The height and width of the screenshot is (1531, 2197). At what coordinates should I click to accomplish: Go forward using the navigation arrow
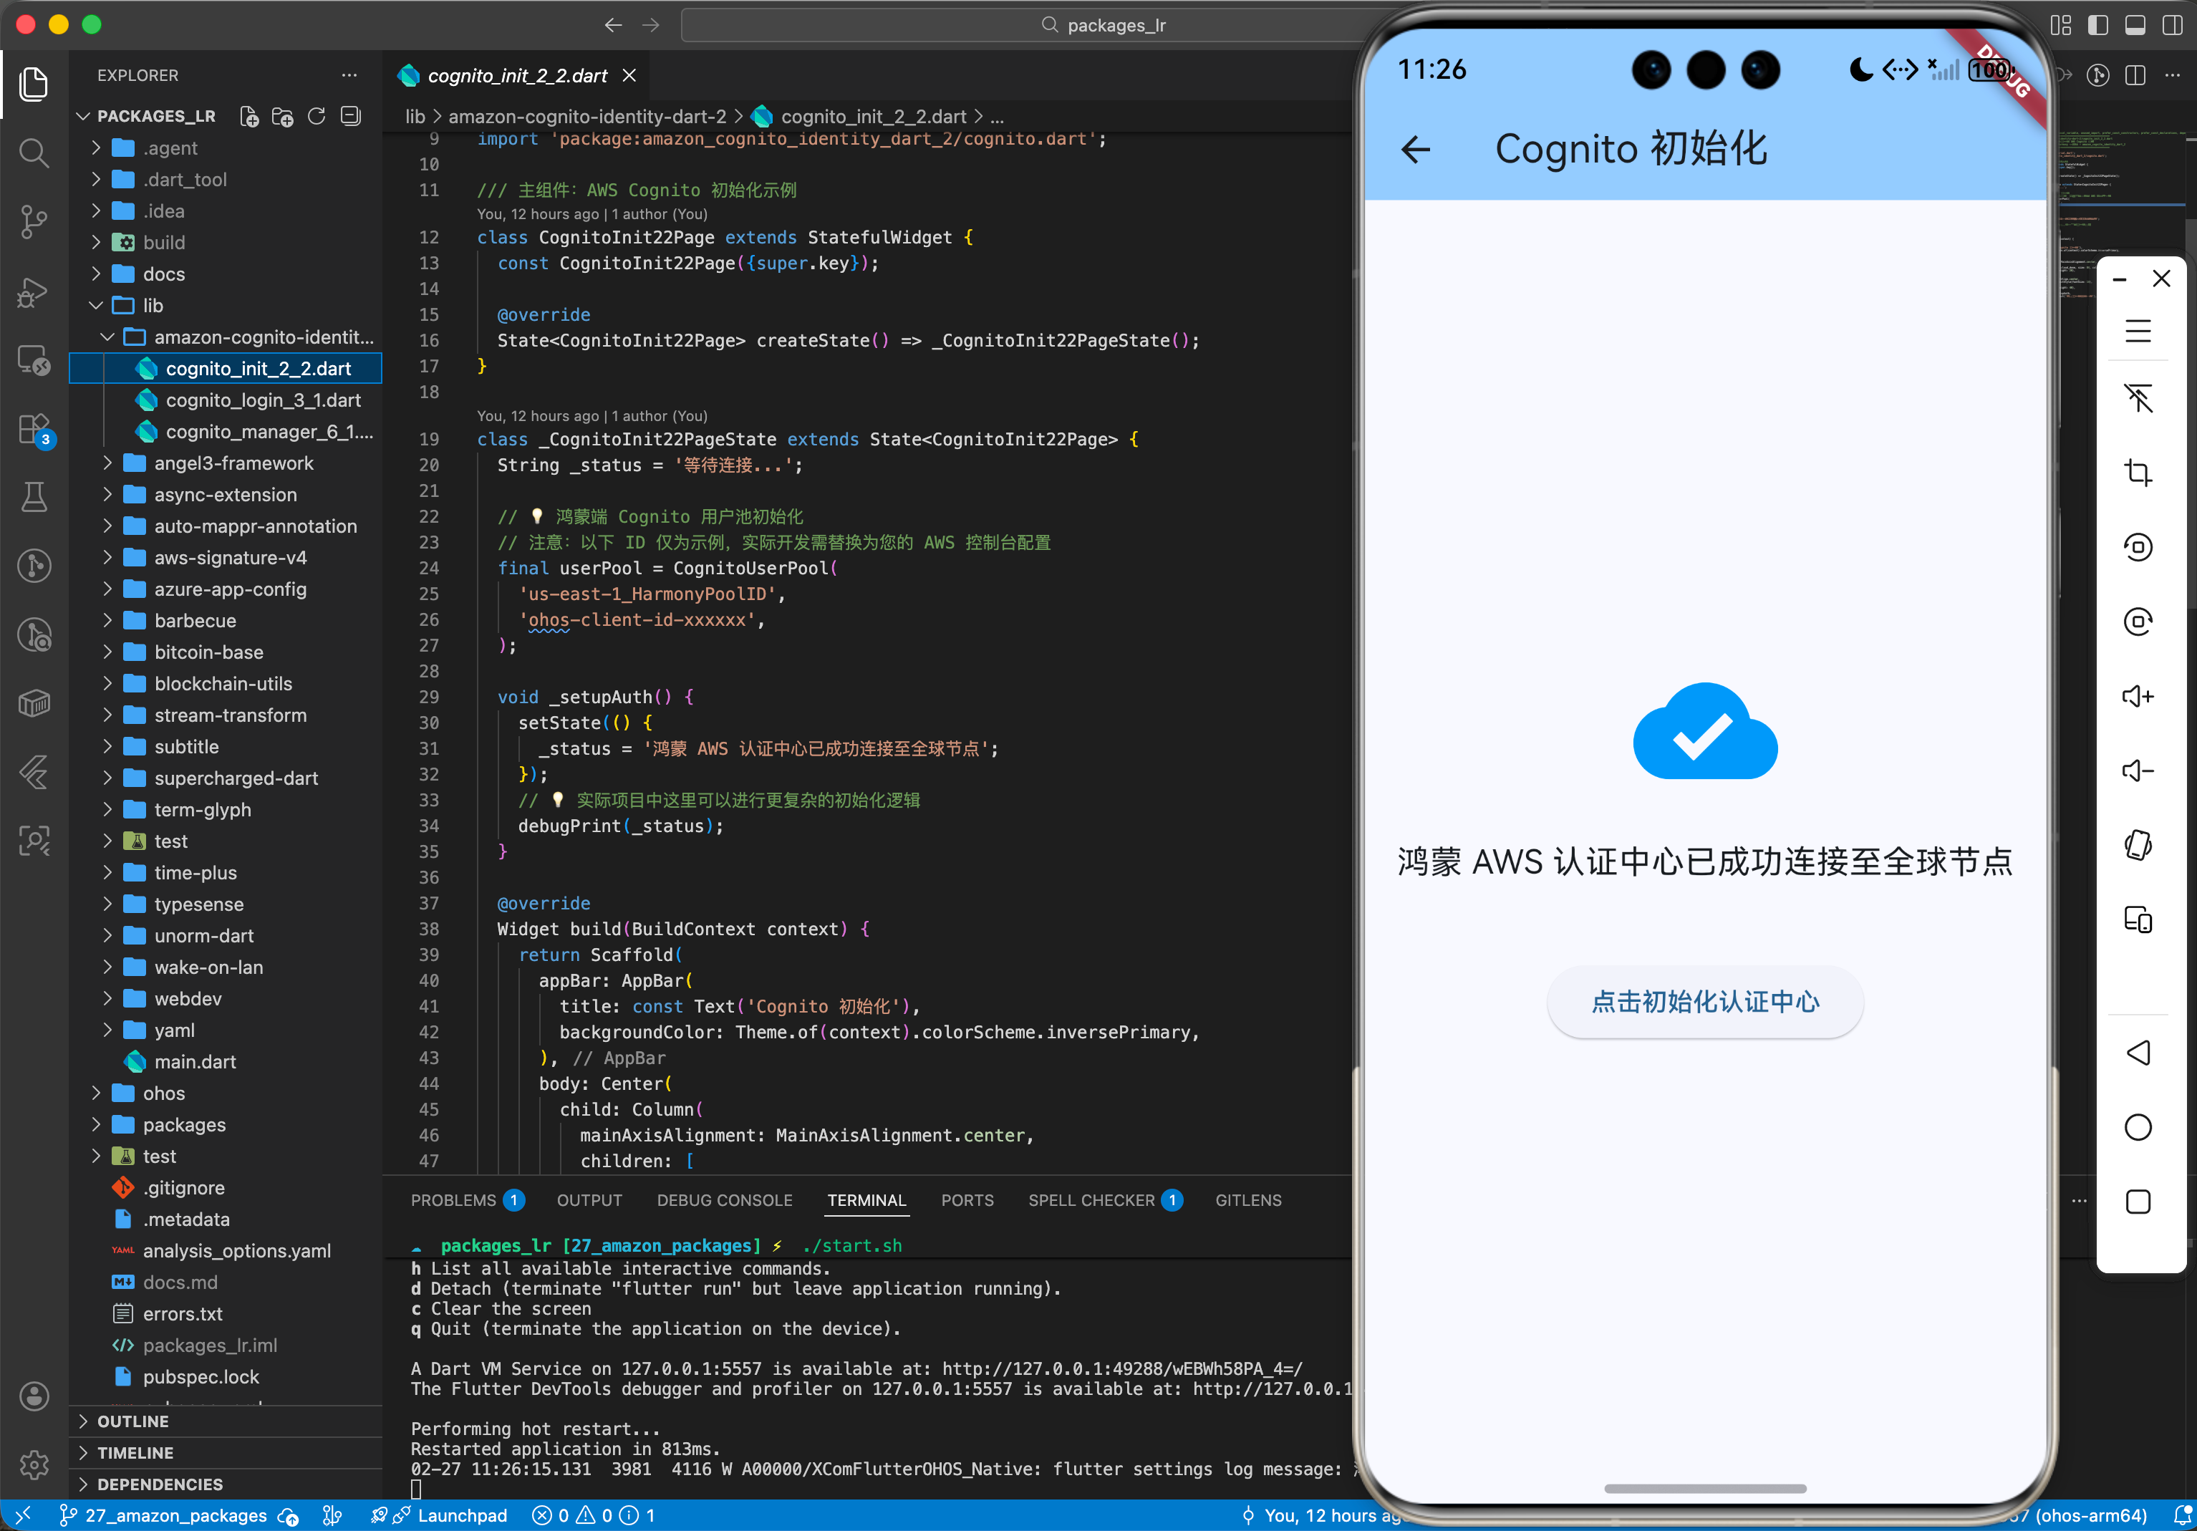pyautogui.click(x=651, y=25)
